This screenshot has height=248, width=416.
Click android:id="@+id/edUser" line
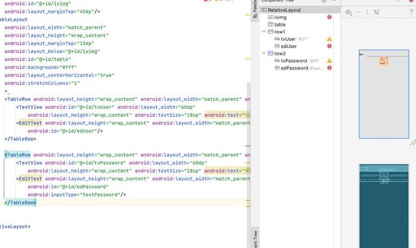[65, 131]
